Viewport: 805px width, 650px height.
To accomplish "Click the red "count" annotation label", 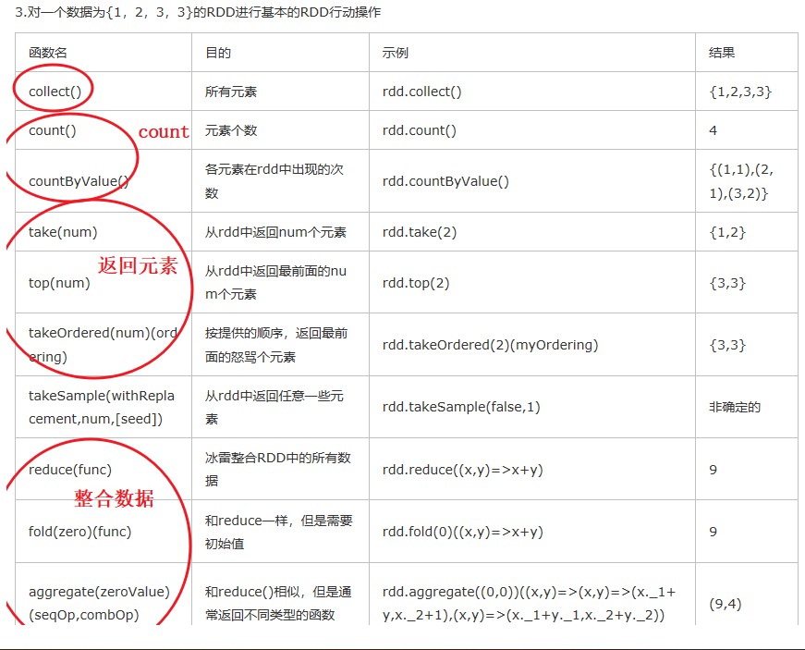I will click(164, 132).
